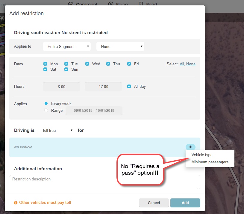
Task: Disable the All day checkbox
Action: 129,86
